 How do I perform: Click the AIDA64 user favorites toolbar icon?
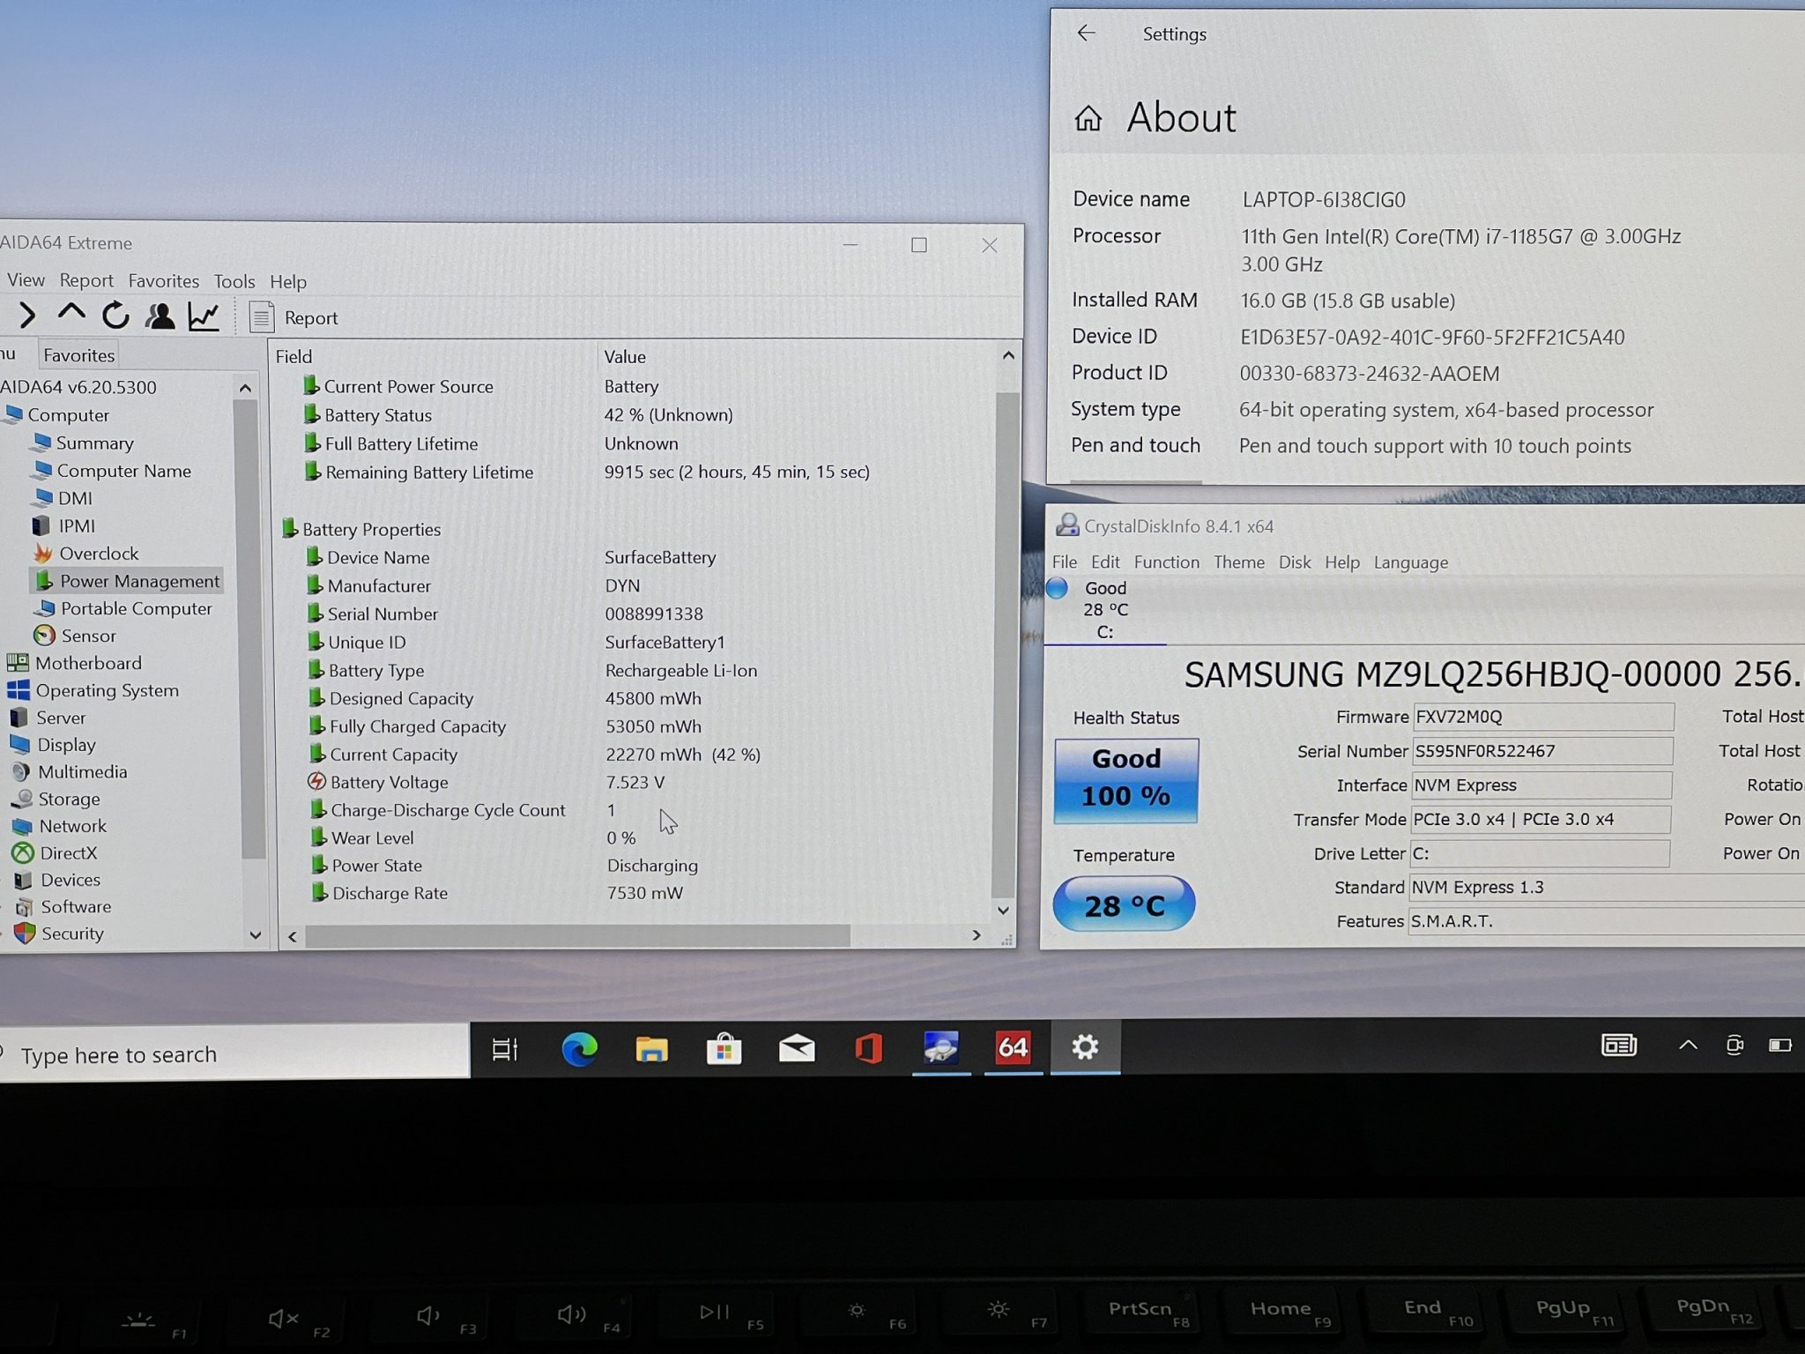click(160, 316)
